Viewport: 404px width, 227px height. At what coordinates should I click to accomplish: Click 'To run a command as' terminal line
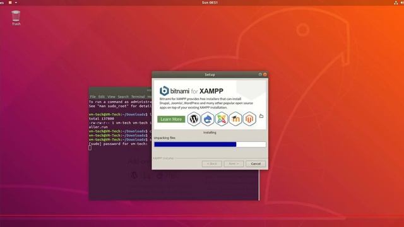(120, 102)
